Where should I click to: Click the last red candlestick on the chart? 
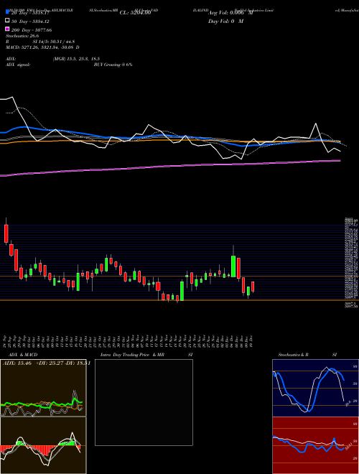pos(253,287)
